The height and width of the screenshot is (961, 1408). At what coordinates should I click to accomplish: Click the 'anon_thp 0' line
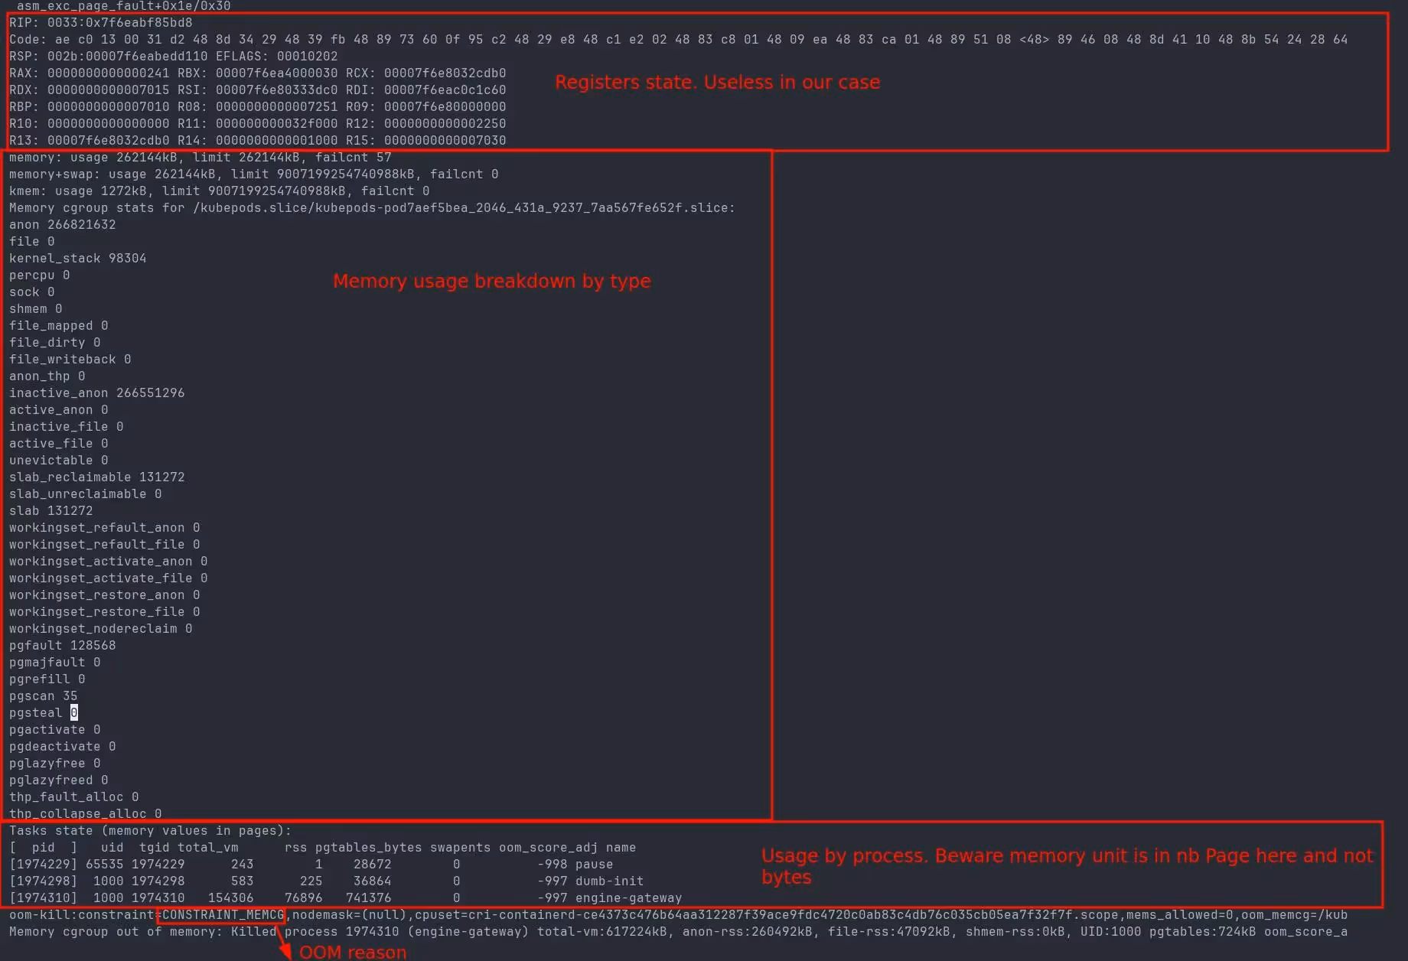tap(47, 376)
